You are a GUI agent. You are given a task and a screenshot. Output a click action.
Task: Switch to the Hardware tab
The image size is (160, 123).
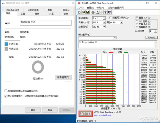(37, 14)
